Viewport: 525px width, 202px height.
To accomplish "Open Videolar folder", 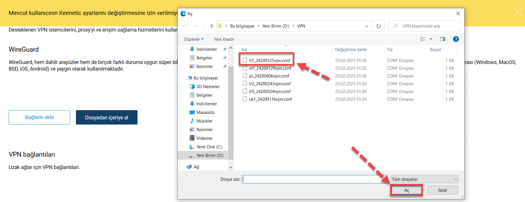I will pos(205,138).
